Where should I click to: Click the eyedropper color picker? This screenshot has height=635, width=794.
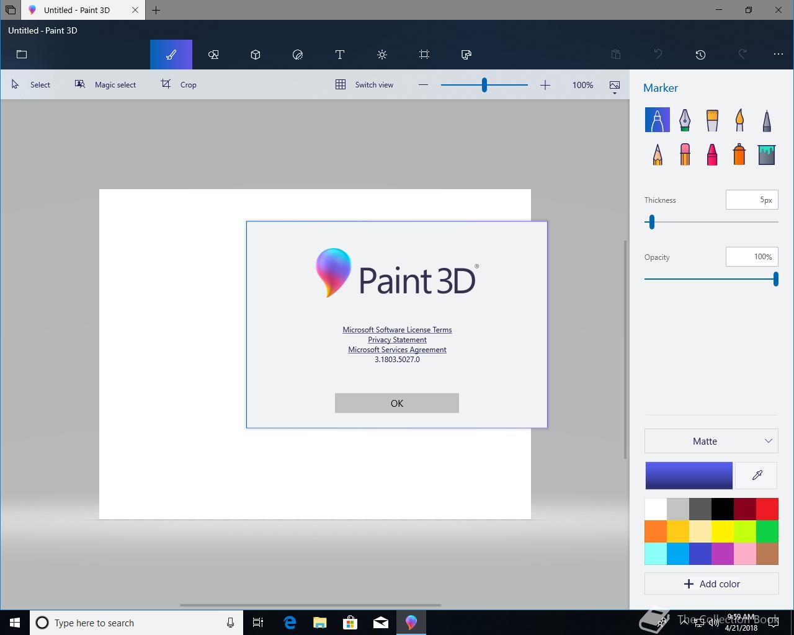click(x=757, y=476)
